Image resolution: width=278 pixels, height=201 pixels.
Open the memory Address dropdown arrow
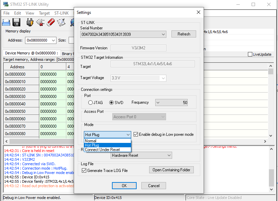[x=53, y=41]
